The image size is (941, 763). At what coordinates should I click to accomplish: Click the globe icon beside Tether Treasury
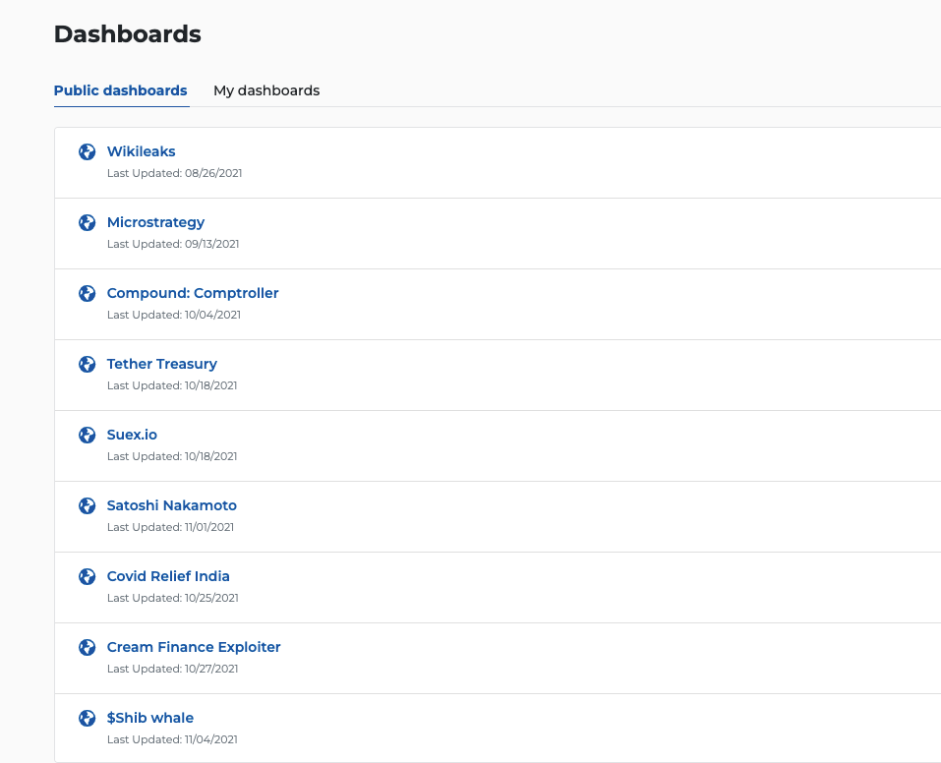point(87,364)
